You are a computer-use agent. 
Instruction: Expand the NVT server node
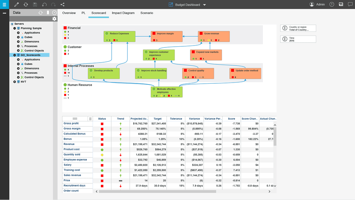(x=14, y=82)
